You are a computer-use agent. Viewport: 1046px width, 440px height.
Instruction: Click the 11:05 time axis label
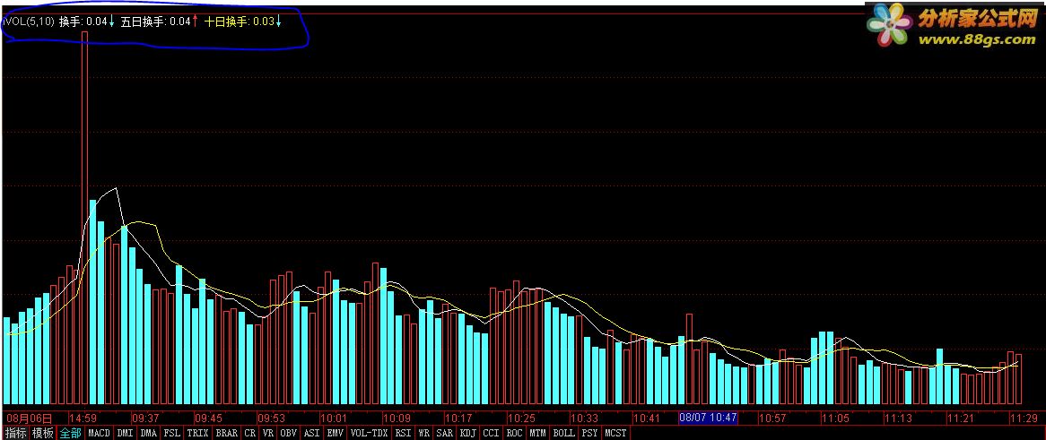[835, 418]
